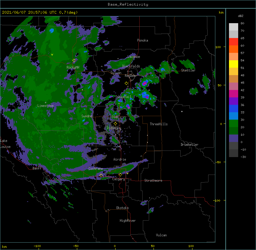Screen dimensions: 256x250
Task: Click the Stettler label
Action: [x=188, y=70]
